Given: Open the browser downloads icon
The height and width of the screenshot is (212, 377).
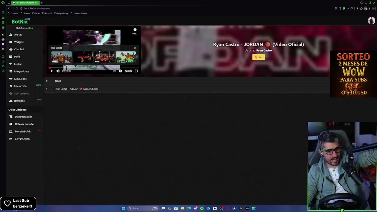Looking at the screenshot, I should point(369,9).
